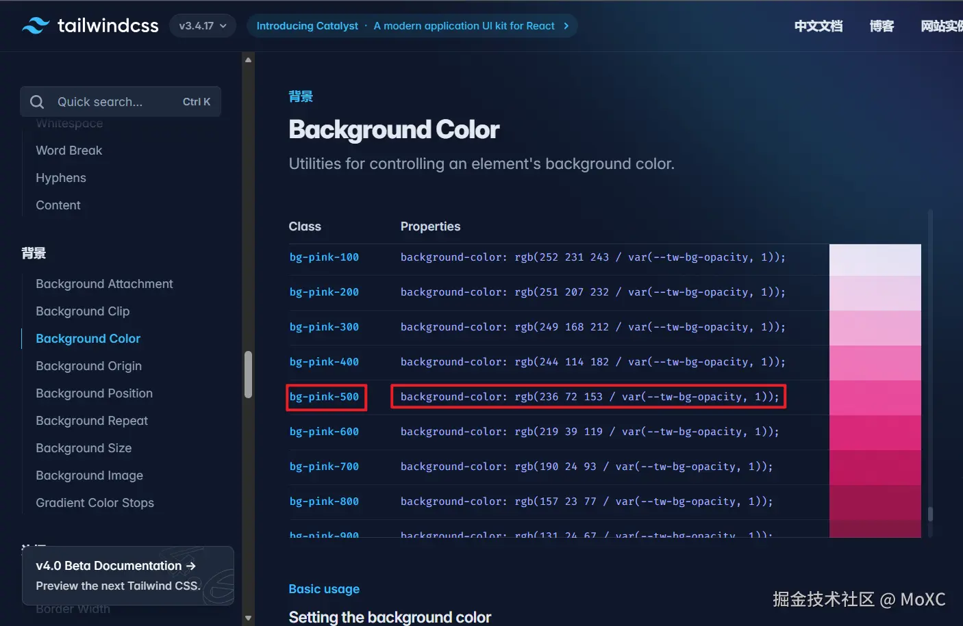This screenshot has height=626, width=963.
Task: Click the bg-pink-700 class name
Action: (324, 467)
